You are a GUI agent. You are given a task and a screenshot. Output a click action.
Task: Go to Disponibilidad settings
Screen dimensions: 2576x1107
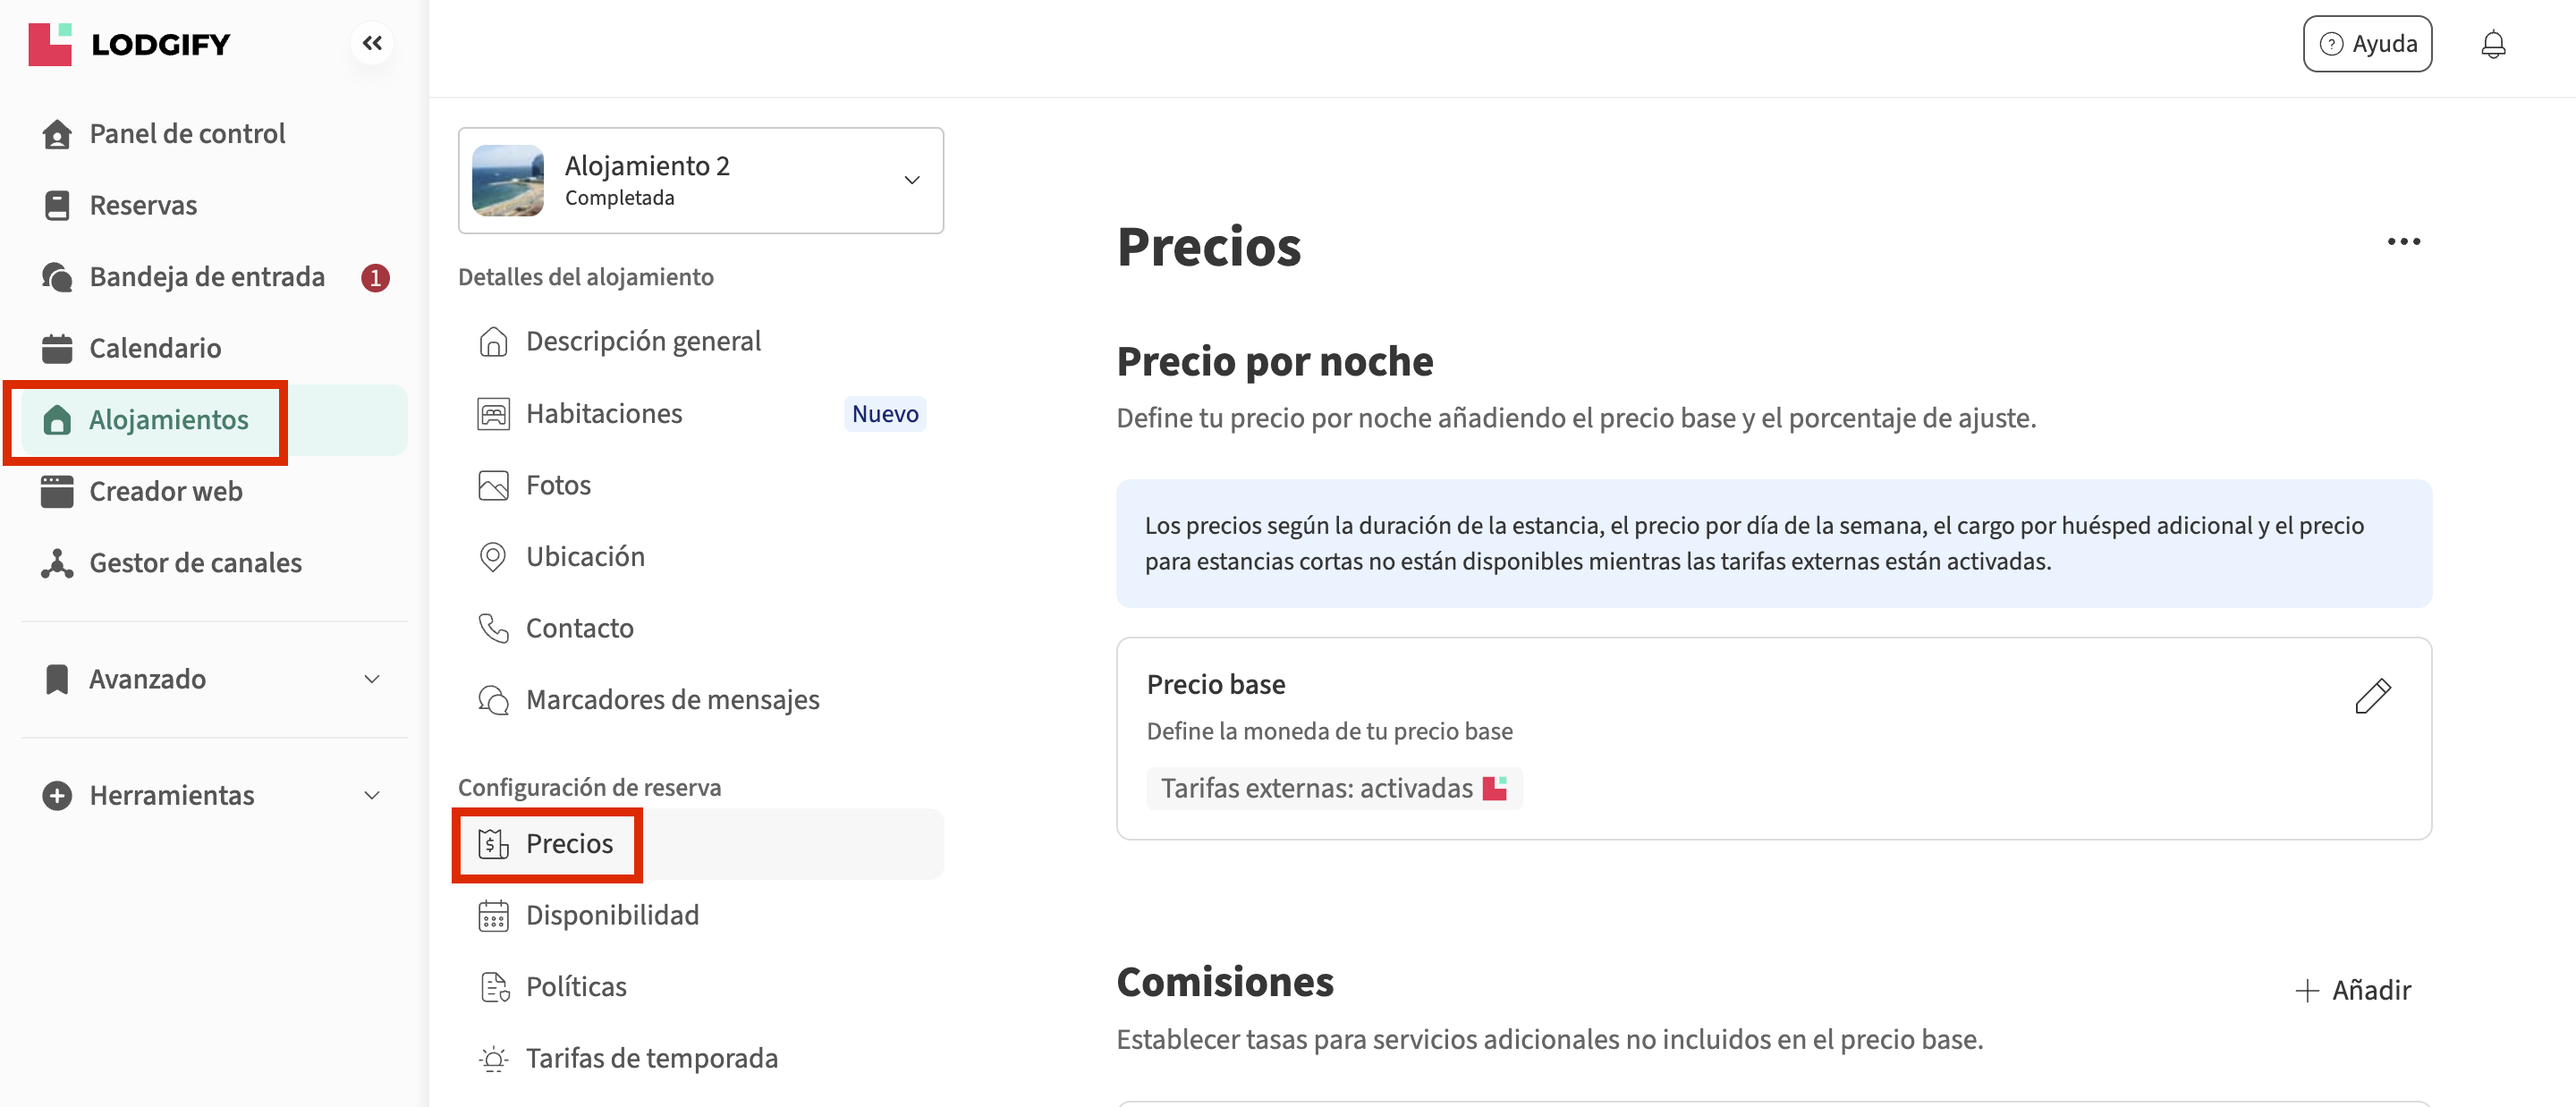(x=612, y=915)
